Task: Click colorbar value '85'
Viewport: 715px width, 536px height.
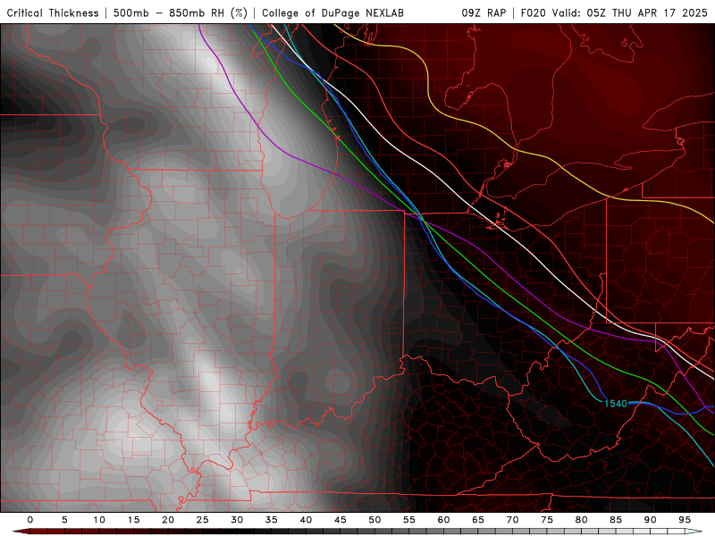Action: [x=616, y=520]
